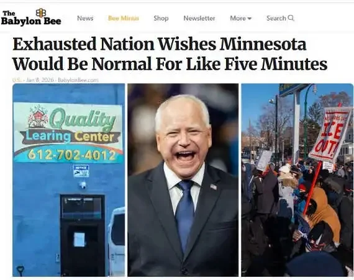Click the 612-702-4012 phone number on sign
The image size is (354, 280).
pyautogui.click(x=72, y=155)
